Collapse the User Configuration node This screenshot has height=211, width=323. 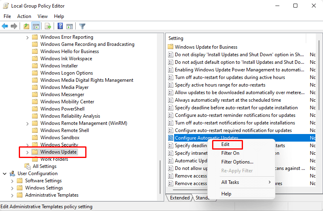point(4,174)
